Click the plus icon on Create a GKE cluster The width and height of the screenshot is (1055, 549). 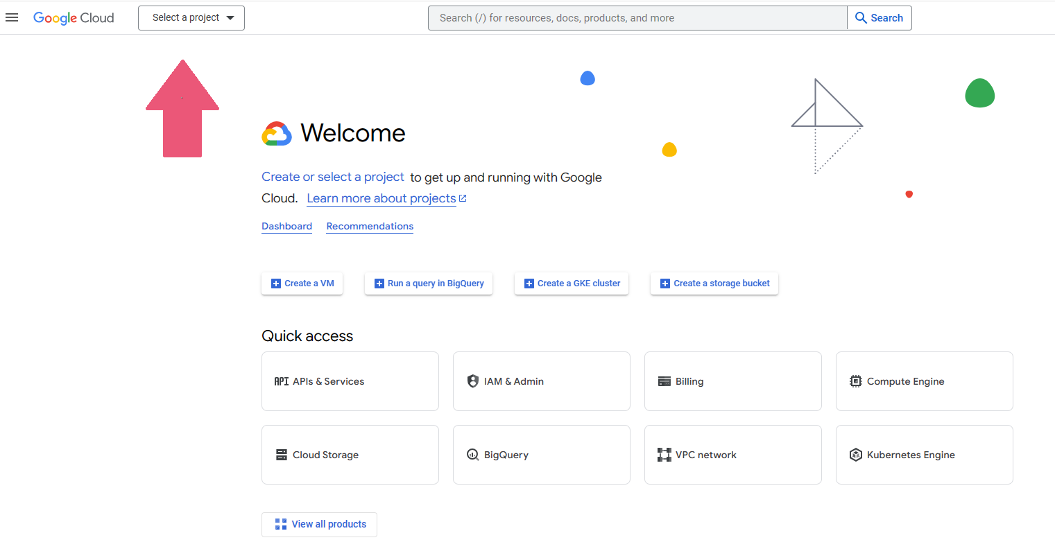coord(529,284)
